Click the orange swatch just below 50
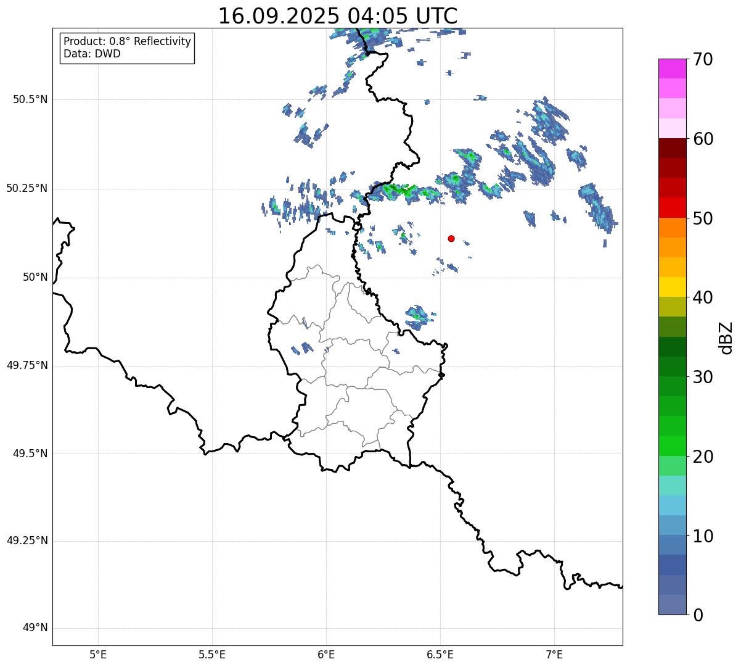This screenshot has width=741, height=667. click(672, 228)
